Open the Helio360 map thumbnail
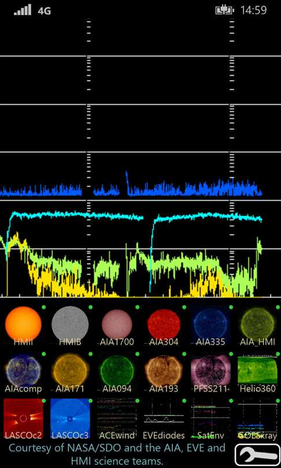The width and height of the screenshot is (281, 468). (x=257, y=372)
